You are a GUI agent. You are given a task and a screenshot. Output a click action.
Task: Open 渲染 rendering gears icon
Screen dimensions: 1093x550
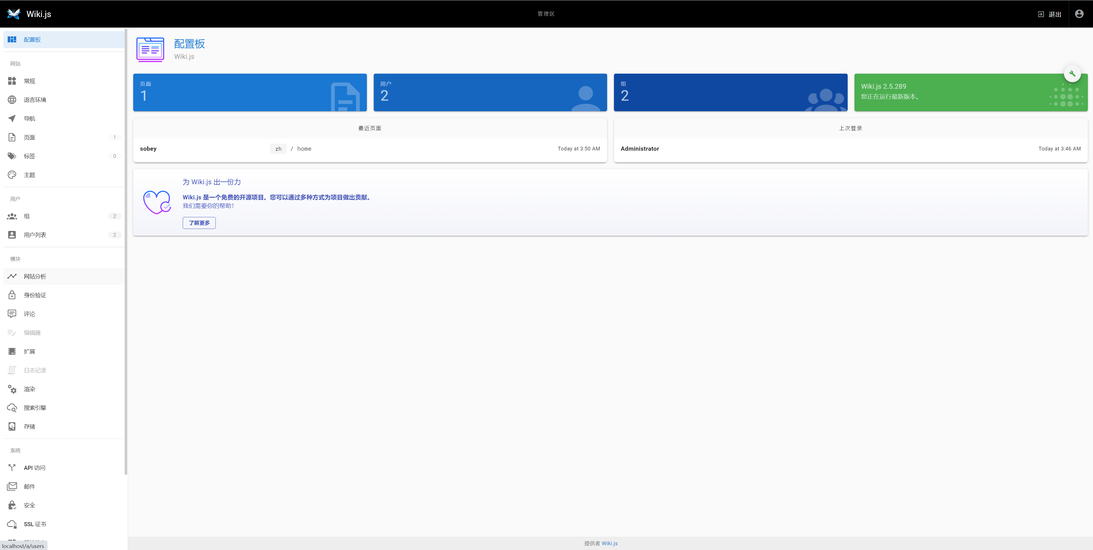click(12, 389)
